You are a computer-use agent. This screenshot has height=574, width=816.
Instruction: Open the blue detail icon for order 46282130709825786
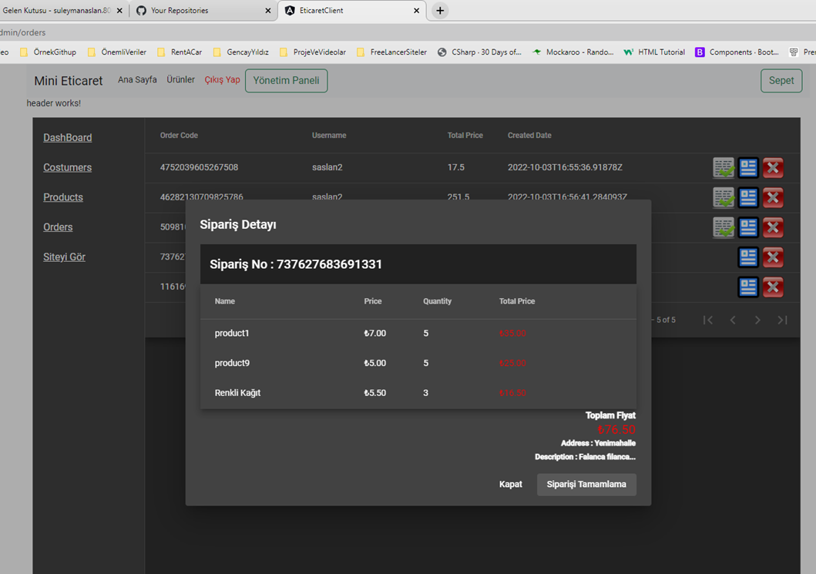tap(747, 197)
